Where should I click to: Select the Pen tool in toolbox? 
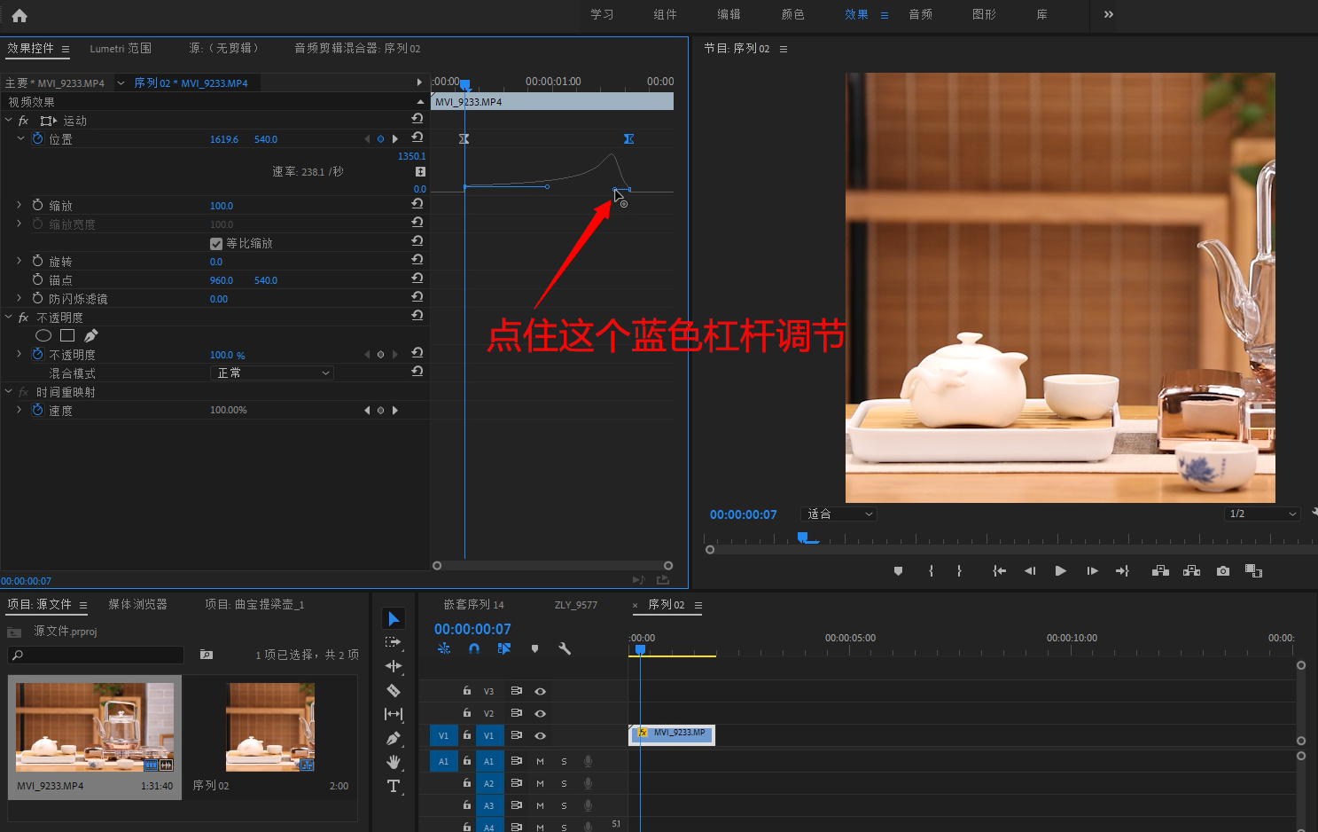[394, 738]
